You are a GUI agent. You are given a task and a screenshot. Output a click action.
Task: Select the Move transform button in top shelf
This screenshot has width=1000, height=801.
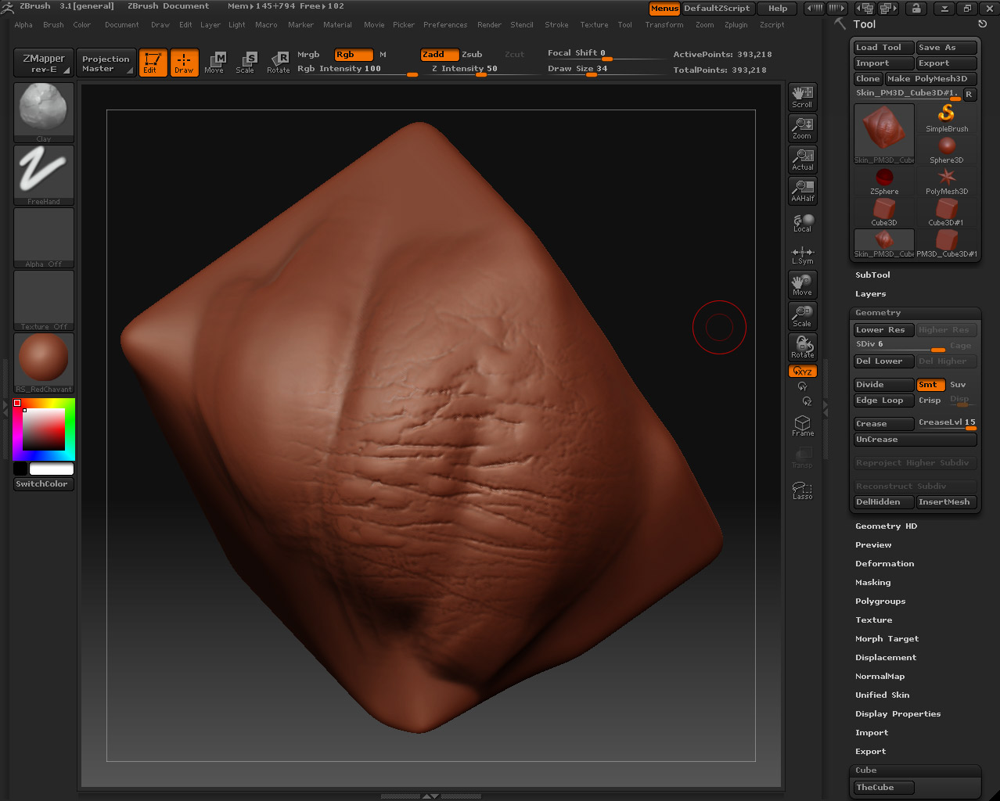(214, 63)
